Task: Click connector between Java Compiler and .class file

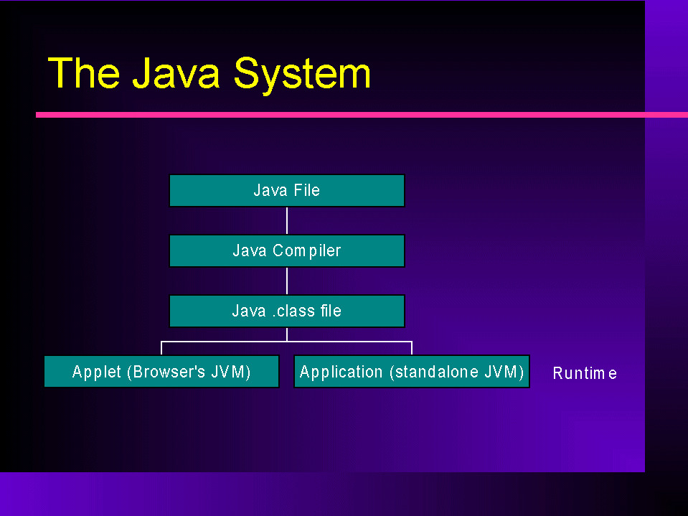Action: [x=287, y=281]
